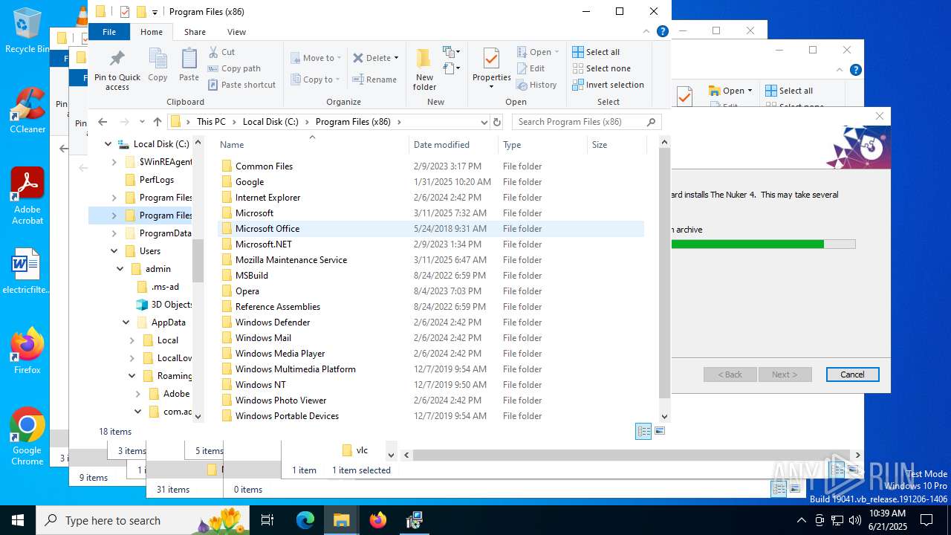Sort by the Type column header

click(542, 145)
